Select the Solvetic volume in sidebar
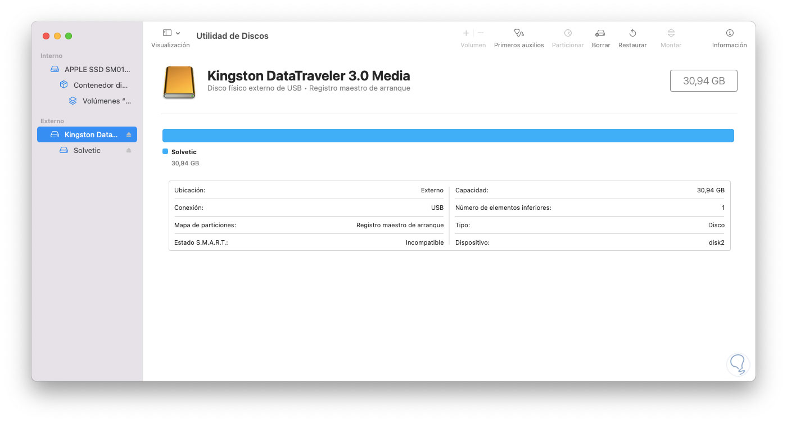Viewport: 787px width, 423px height. point(87,150)
